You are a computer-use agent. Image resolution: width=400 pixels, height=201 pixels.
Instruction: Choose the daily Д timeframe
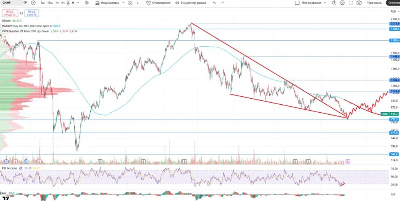(68, 3)
